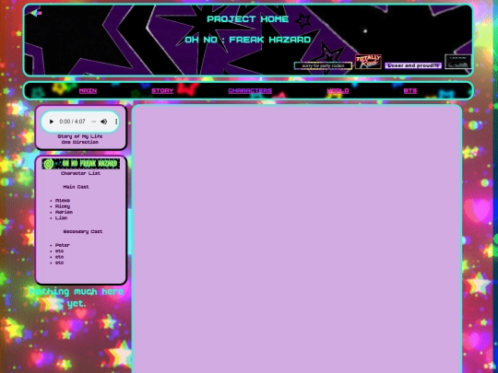Mute the audio player volume
The image size is (498, 373).
point(104,122)
